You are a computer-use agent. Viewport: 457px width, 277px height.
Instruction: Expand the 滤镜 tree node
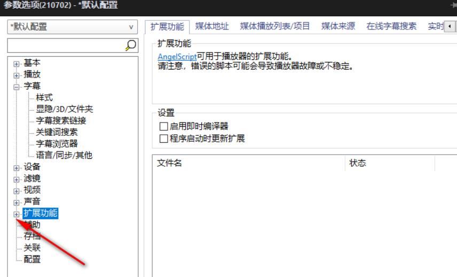[17, 179]
